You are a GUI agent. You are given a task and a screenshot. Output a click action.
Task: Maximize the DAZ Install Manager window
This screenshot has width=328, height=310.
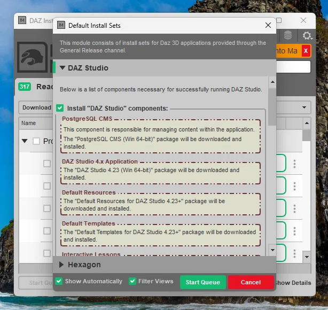click(279, 20)
